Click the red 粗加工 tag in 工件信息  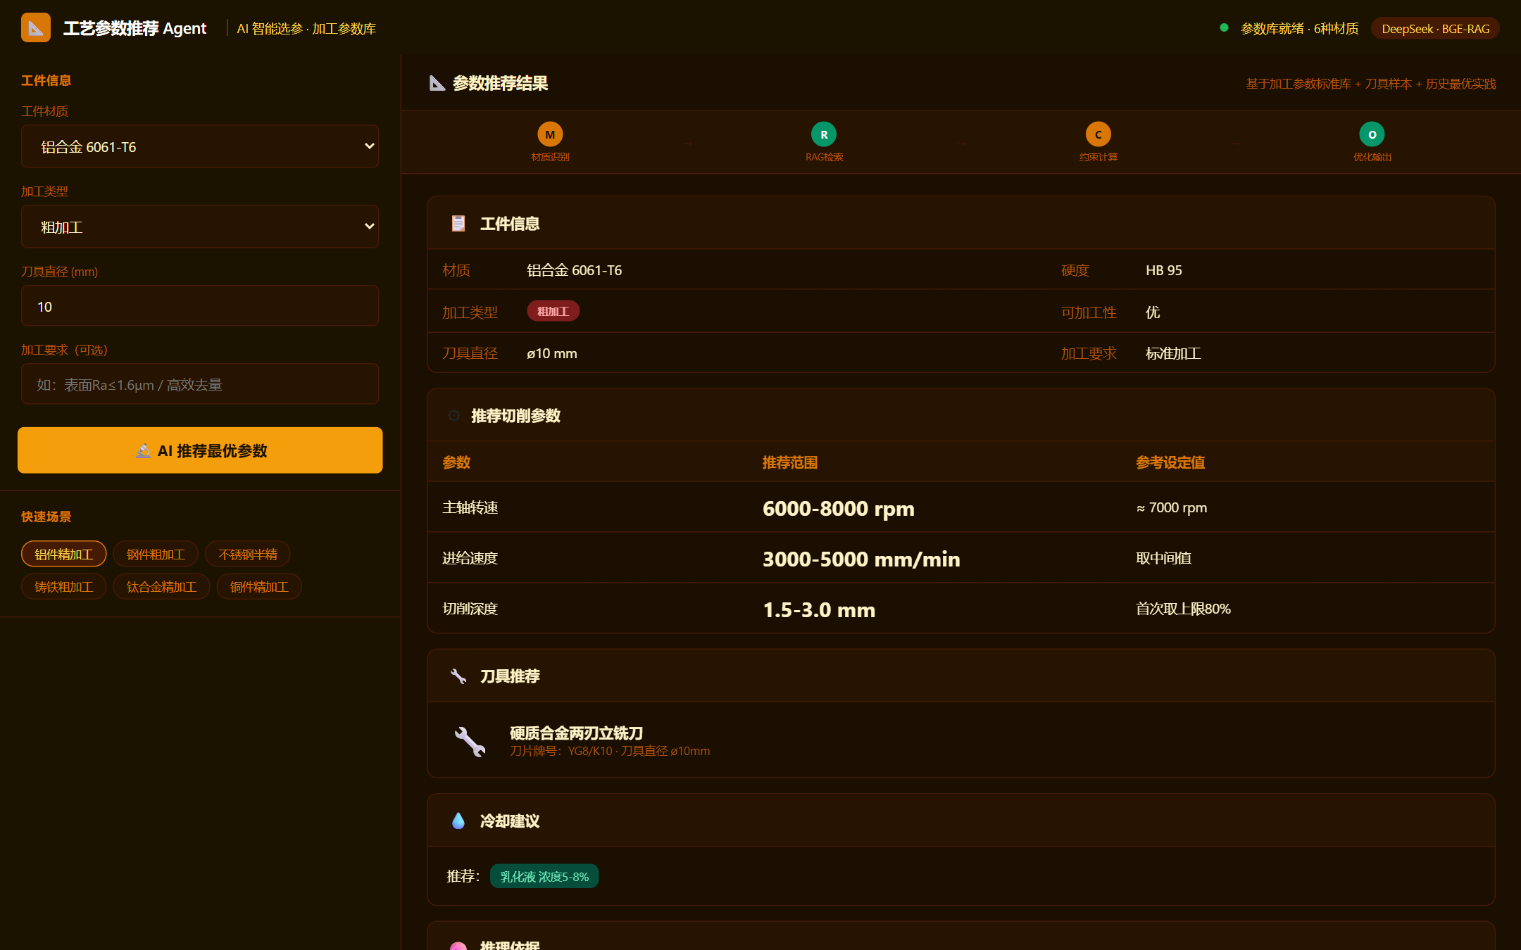[x=553, y=311]
